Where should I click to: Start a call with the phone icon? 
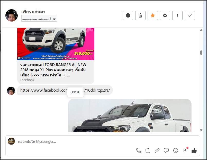point(139,150)
